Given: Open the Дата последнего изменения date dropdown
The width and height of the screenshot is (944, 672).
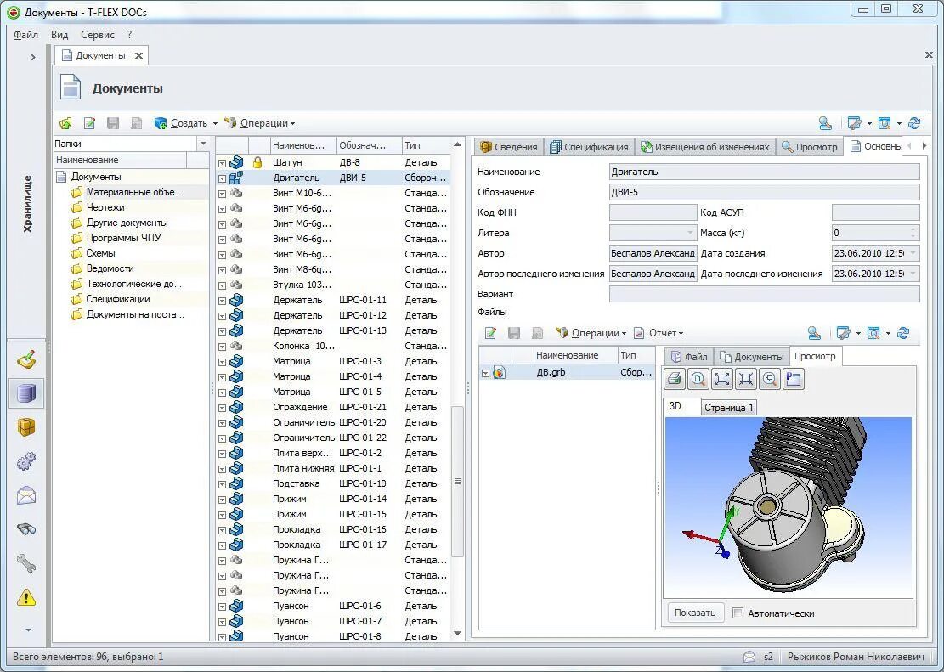Looking at the screenshot, I should point(913,274).
